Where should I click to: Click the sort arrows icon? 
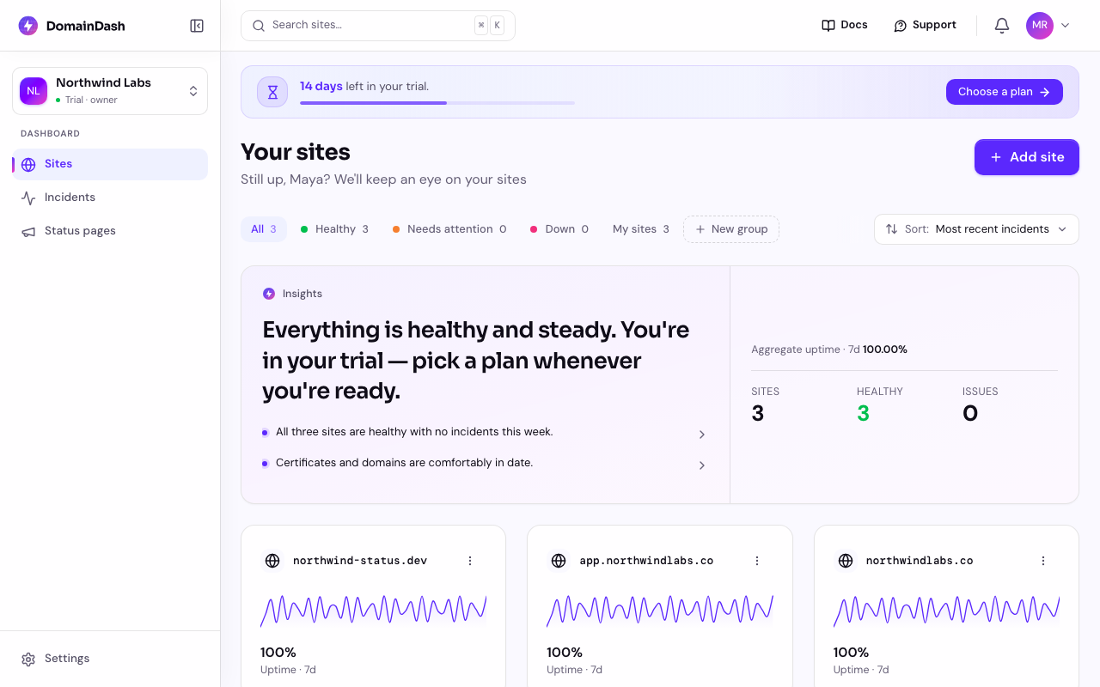[x=892, y=229]
